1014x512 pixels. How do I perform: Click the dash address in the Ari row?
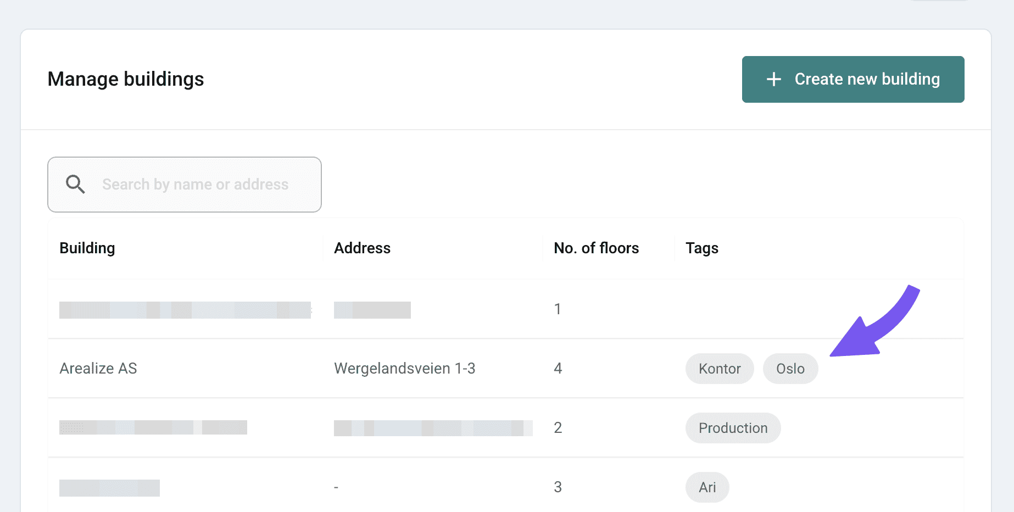coord(336,487)
